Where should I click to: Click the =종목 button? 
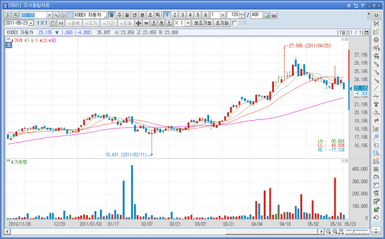[74, 23]
